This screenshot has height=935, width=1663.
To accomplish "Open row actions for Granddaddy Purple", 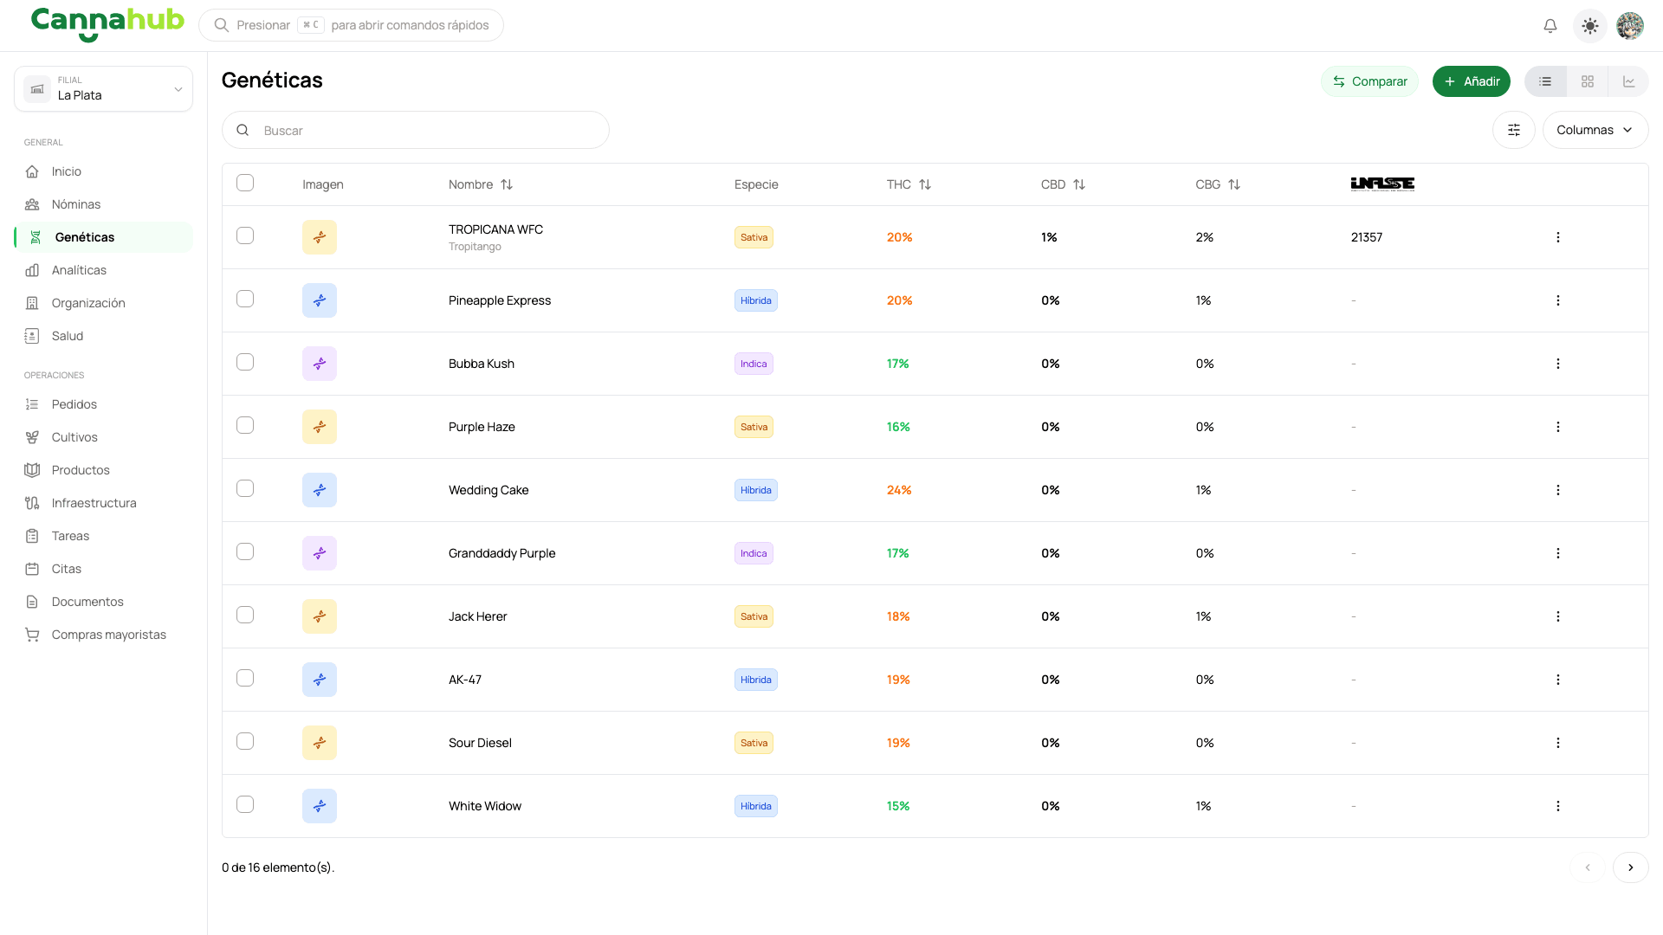I will 1558,553.
